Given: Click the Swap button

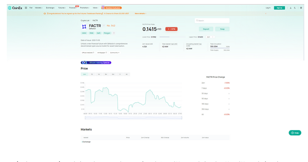Looking at the screenshot, I should click(x=222, y=29).
